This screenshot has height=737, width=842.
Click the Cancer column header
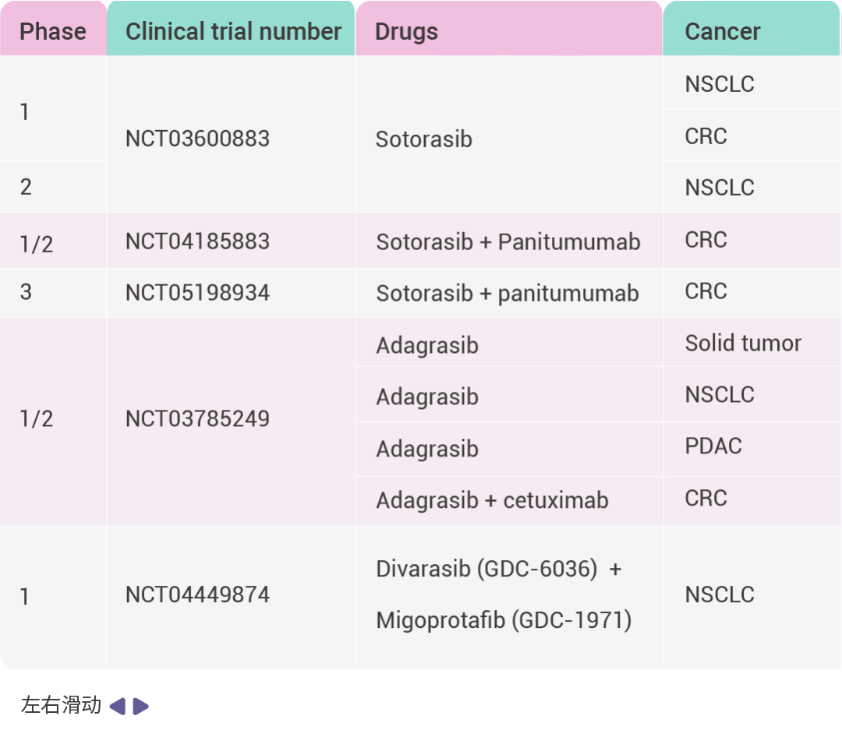[x=722, y=32]
